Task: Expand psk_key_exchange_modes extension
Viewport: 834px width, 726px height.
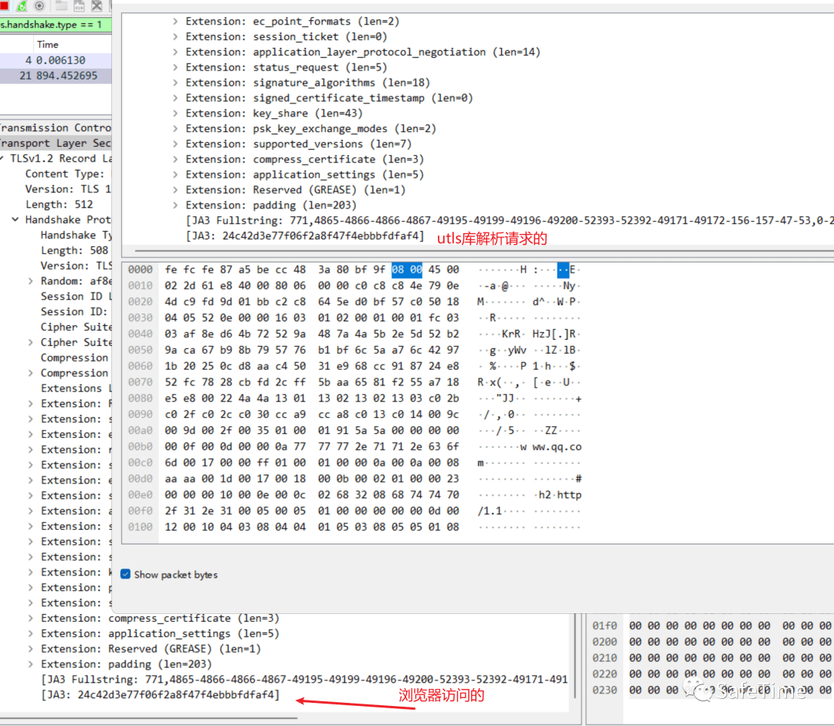Action: point(175,129)
